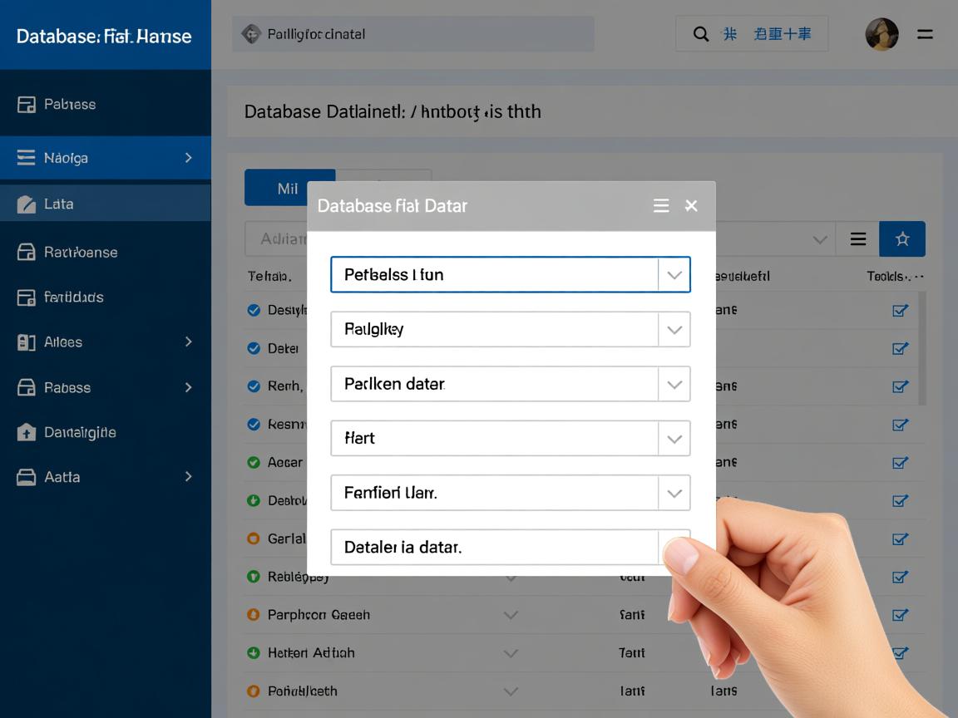Close the Database fiat Datar dialog

[691, 206]
